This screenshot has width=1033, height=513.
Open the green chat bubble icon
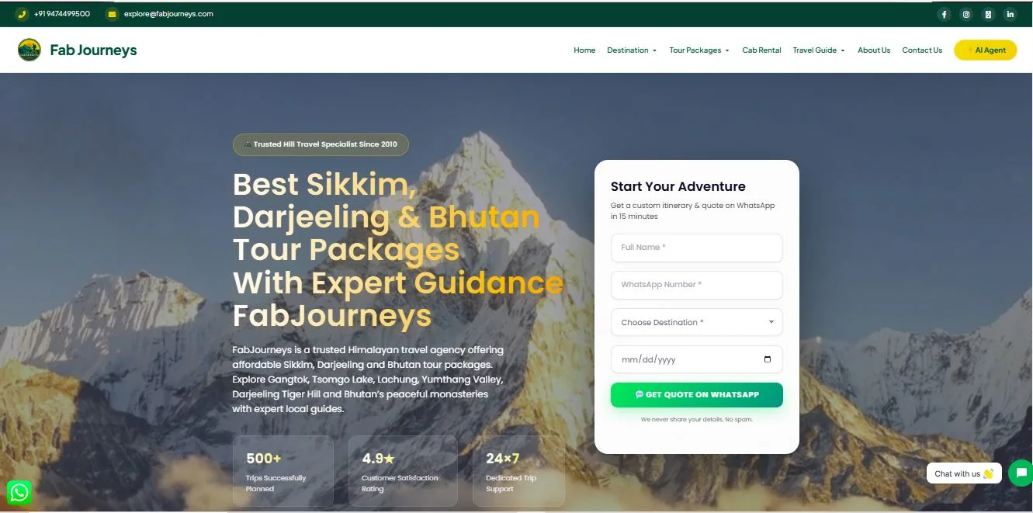pos(1021,473)
